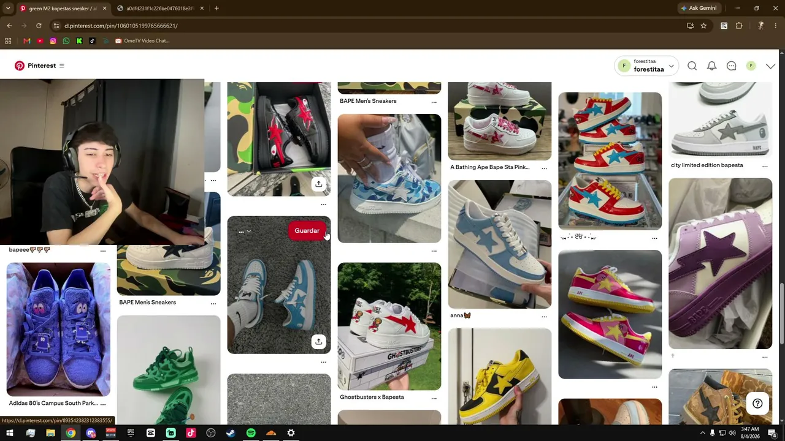Share the black and red Bapesta box pin
Viewport: 785px width, 441px height.
(x=318, y=184)
